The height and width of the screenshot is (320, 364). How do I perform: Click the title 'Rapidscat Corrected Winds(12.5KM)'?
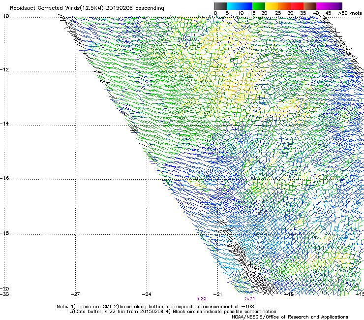[x=57, y=8]
